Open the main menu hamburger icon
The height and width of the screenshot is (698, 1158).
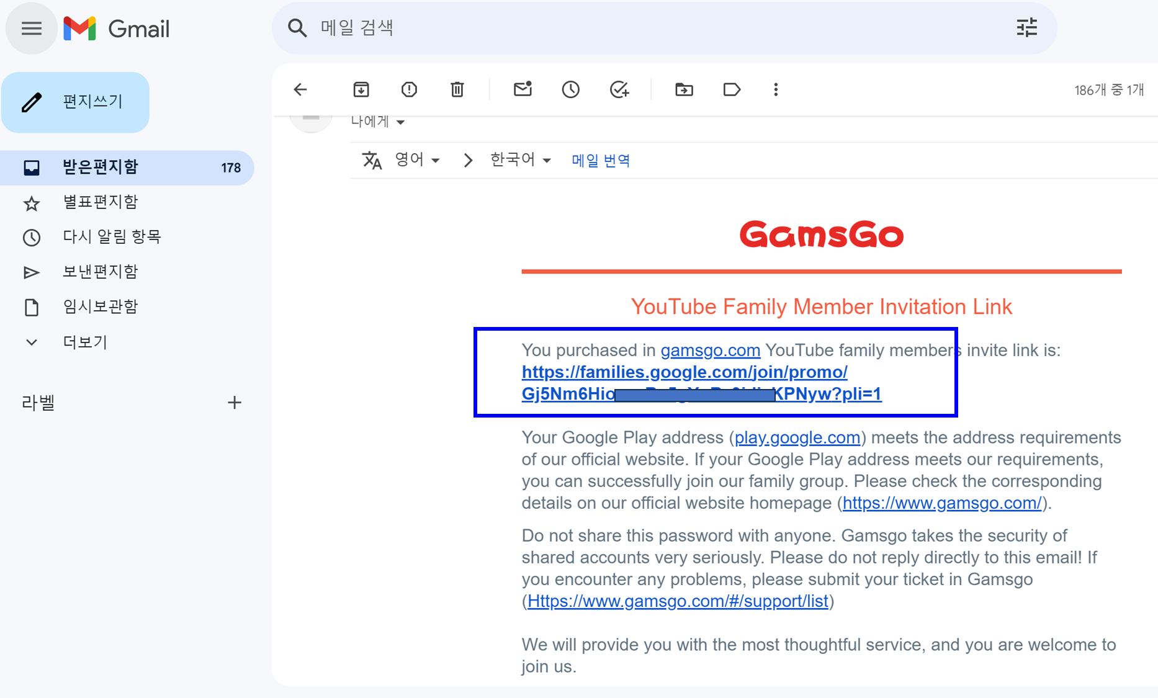pos(31,29)
